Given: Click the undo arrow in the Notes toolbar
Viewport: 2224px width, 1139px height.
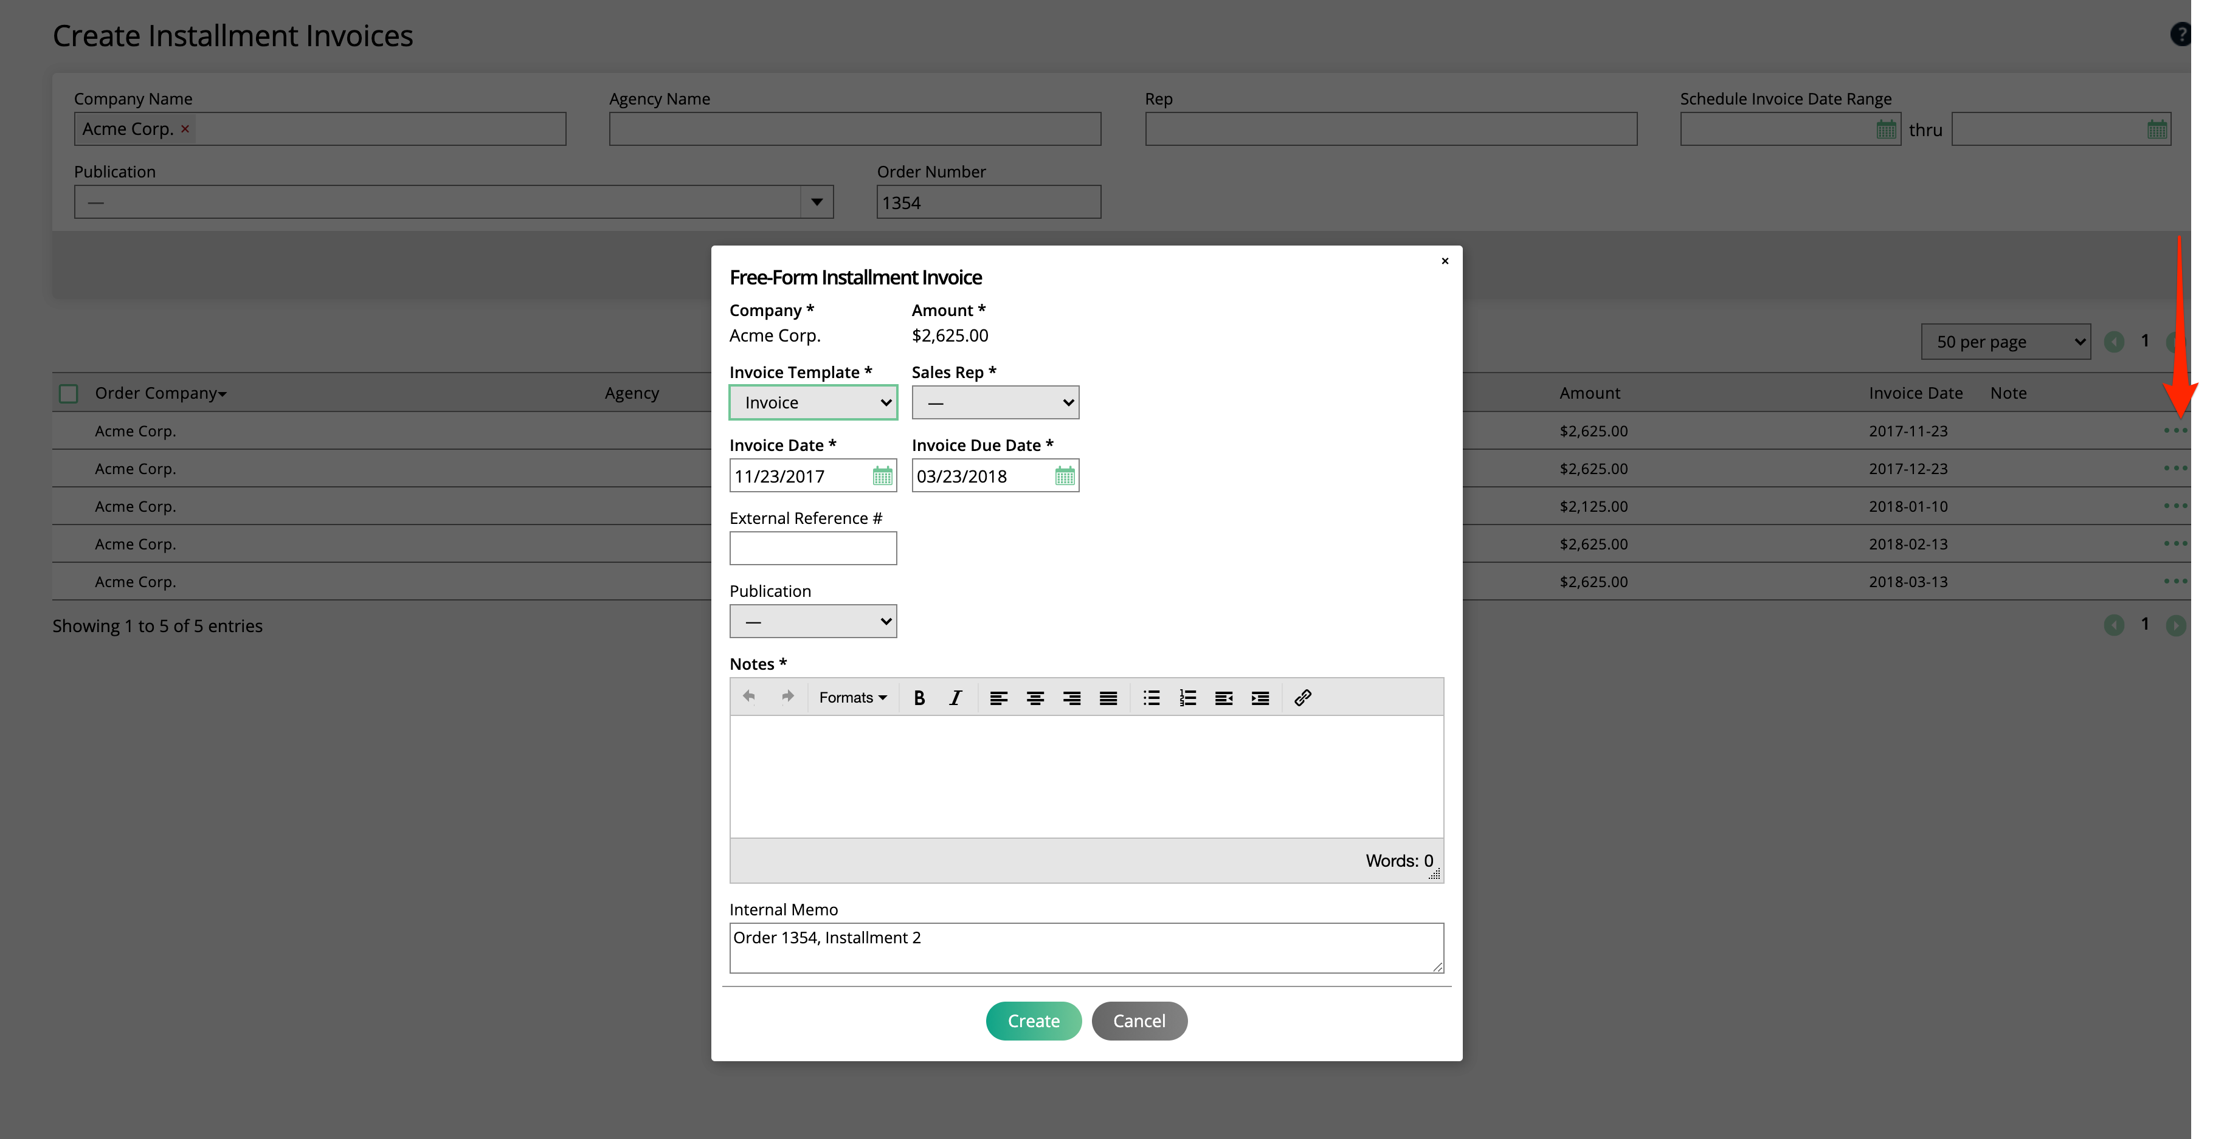Looking at the screenshot, I should (x=748, y=697).
